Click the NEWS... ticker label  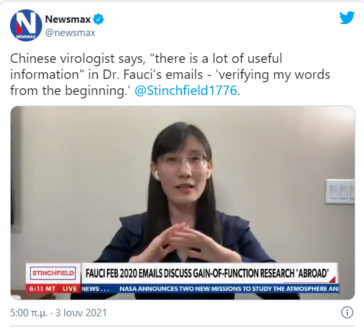[96, 289]
